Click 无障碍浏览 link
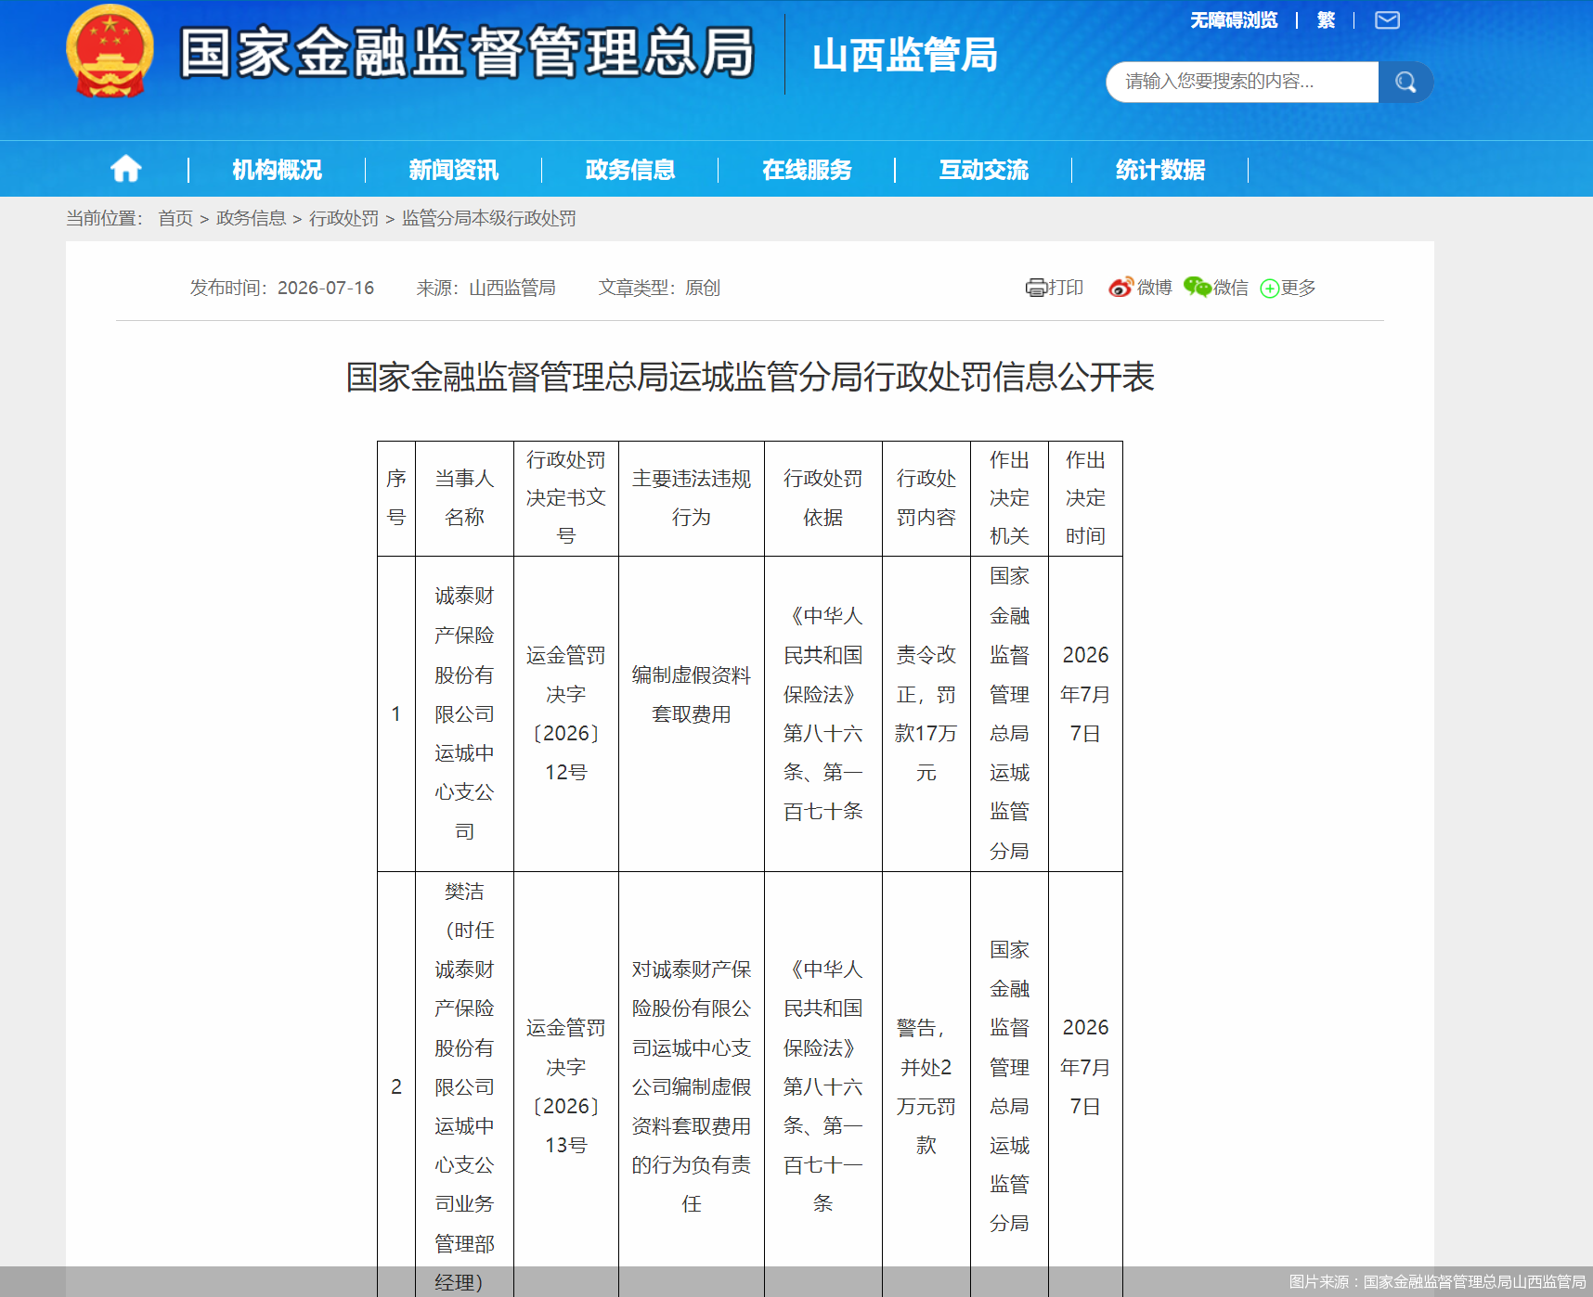The image size is (1593, 1297). pyautogui.click(x=1234, y=20)
